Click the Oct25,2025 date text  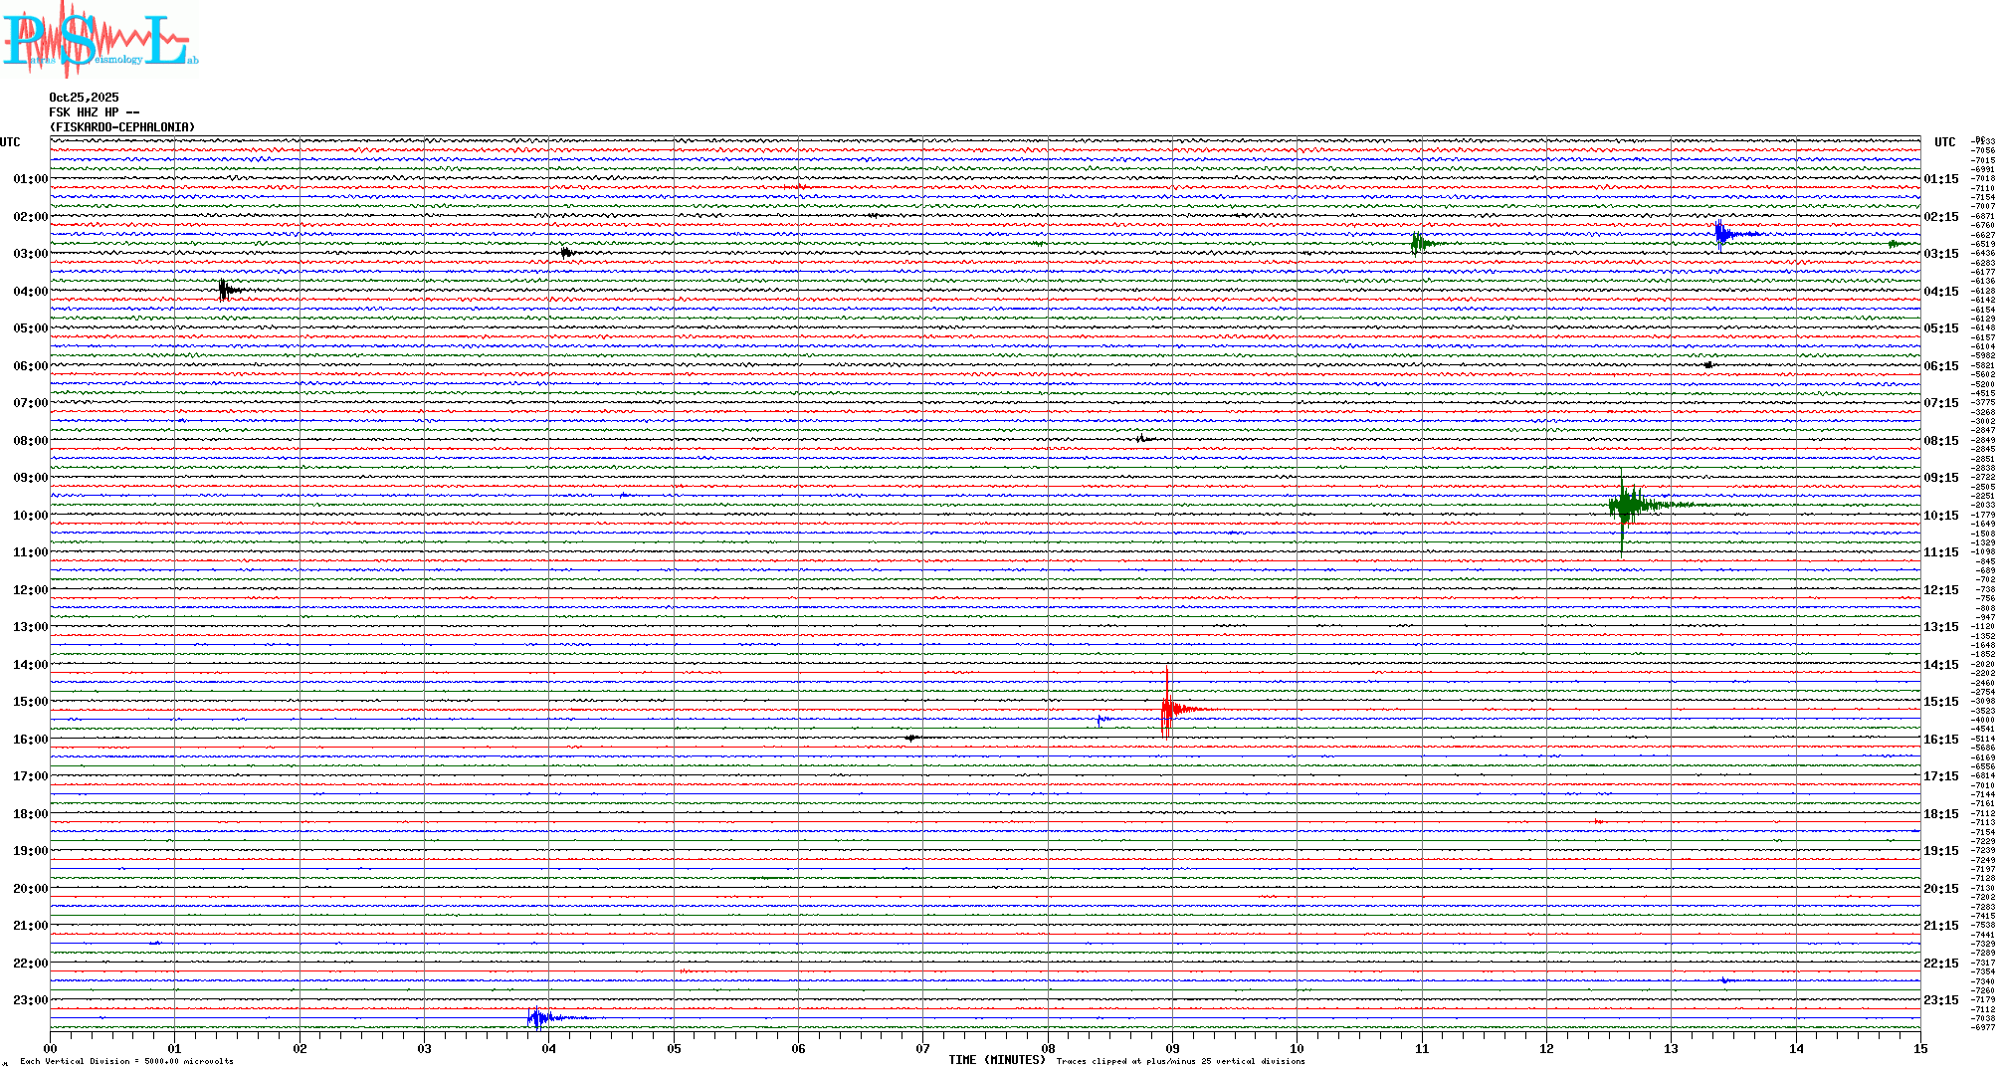pyautogui.click(x=84, y=98)
